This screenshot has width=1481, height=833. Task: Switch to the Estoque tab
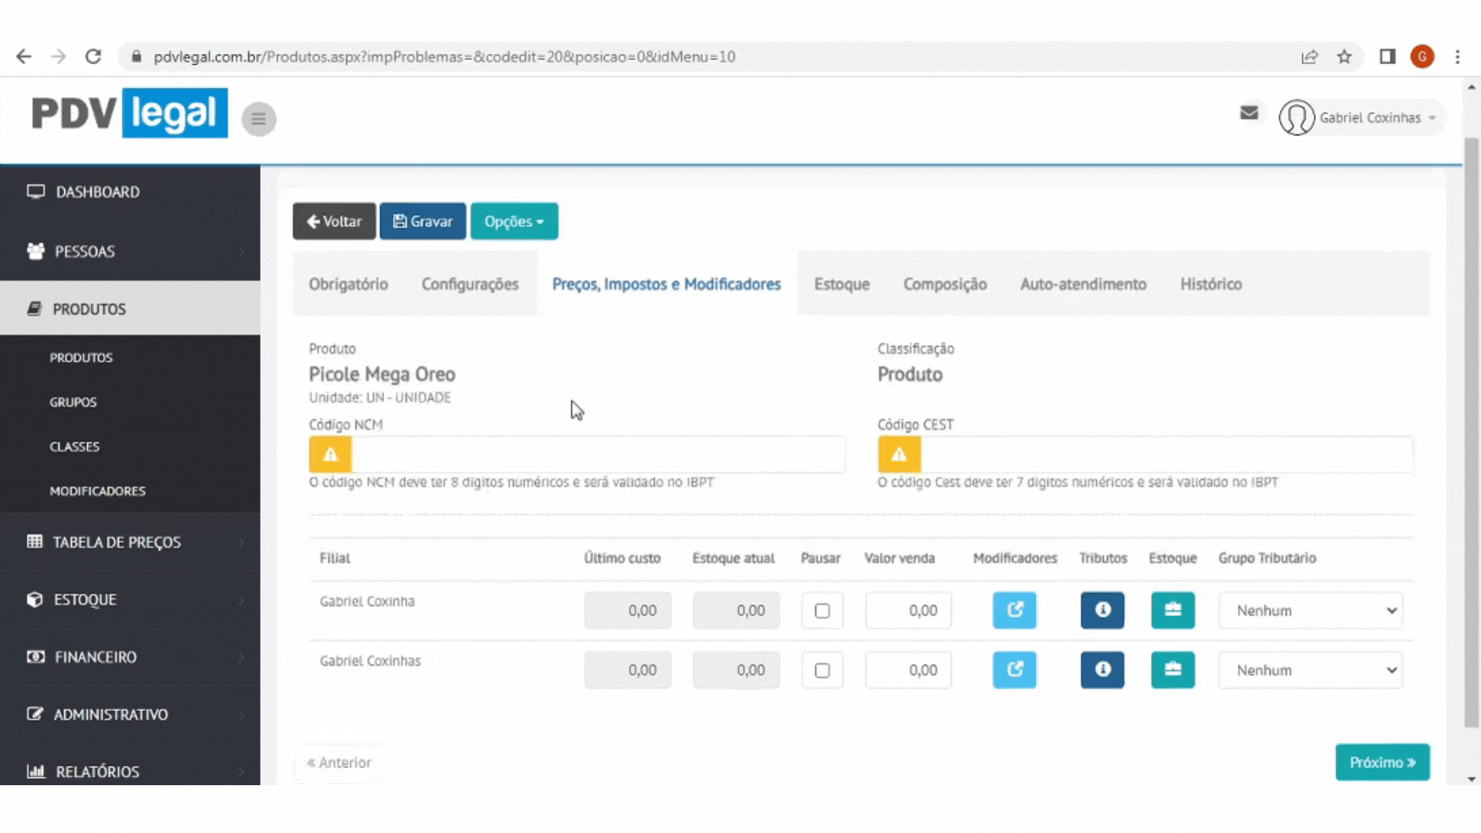[x=842, y=285]
